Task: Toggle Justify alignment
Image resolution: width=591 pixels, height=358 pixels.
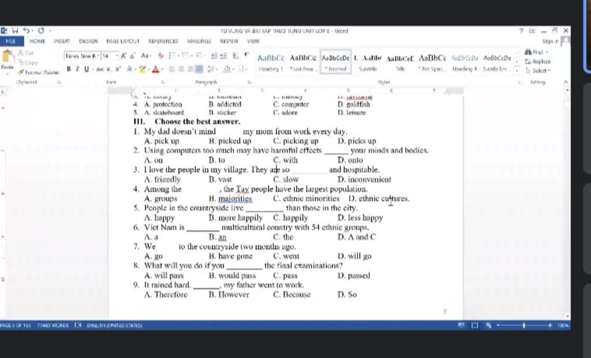Action: pyautogui.click(x=199, y=69)
